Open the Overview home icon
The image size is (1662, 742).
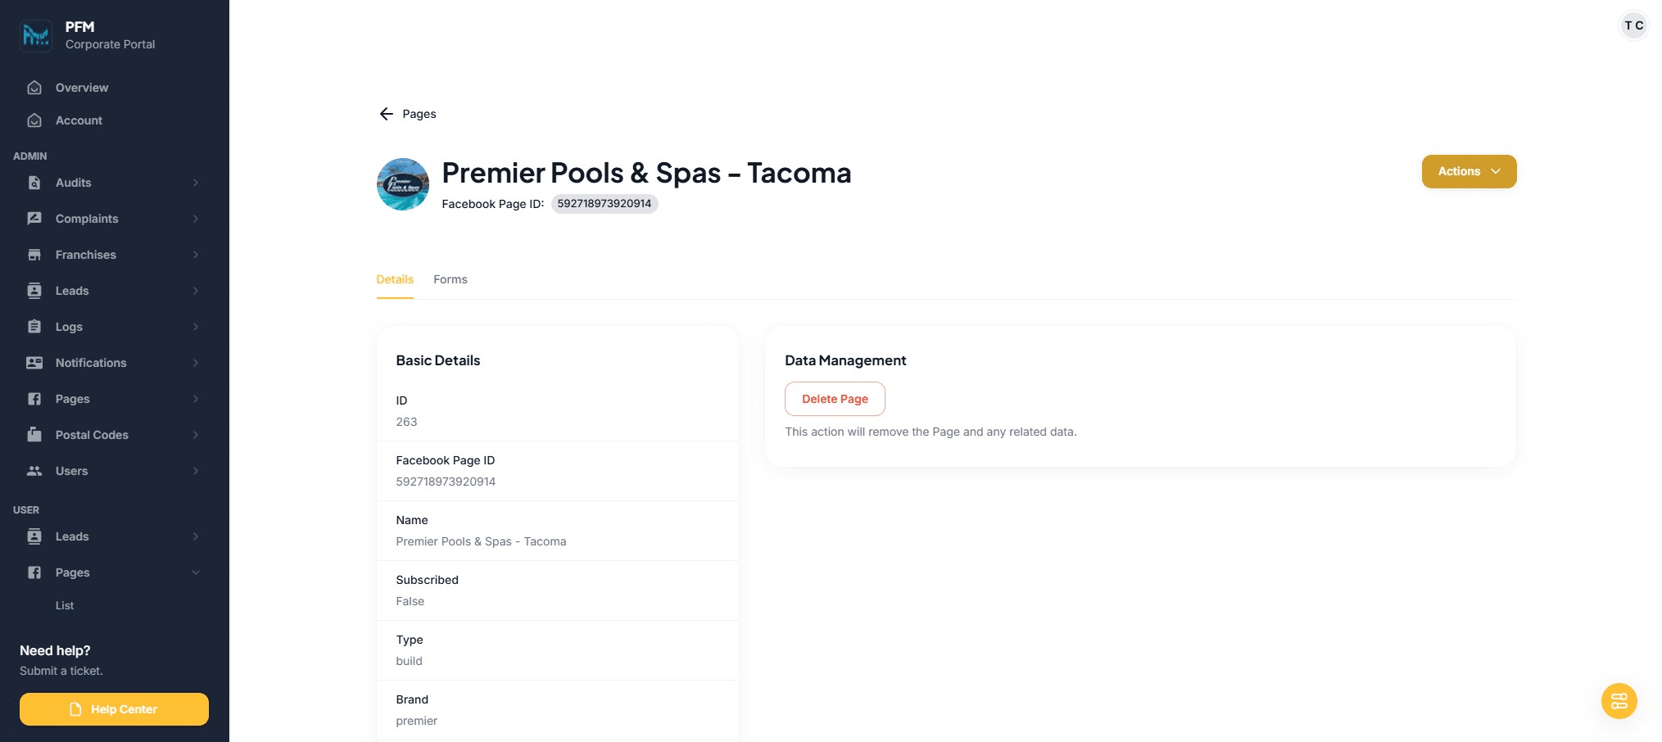[34, 88]
